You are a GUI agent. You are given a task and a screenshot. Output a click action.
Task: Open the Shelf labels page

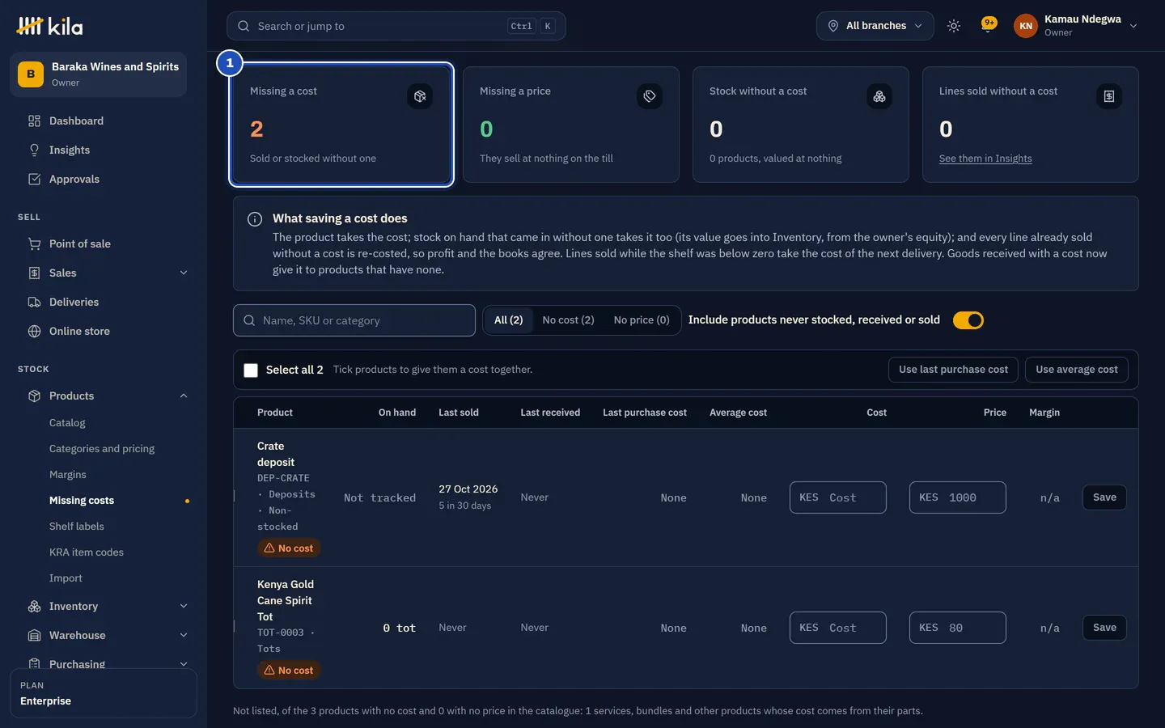coord(77,527)
